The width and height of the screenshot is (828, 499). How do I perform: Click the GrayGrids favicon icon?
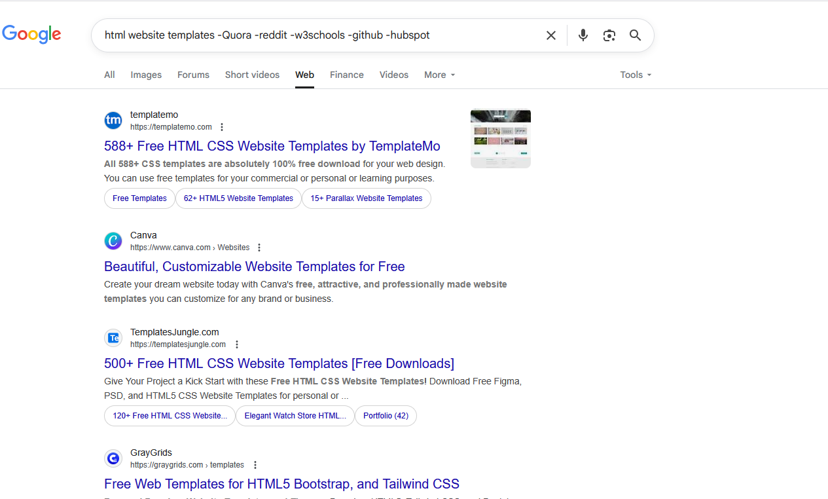113,458
